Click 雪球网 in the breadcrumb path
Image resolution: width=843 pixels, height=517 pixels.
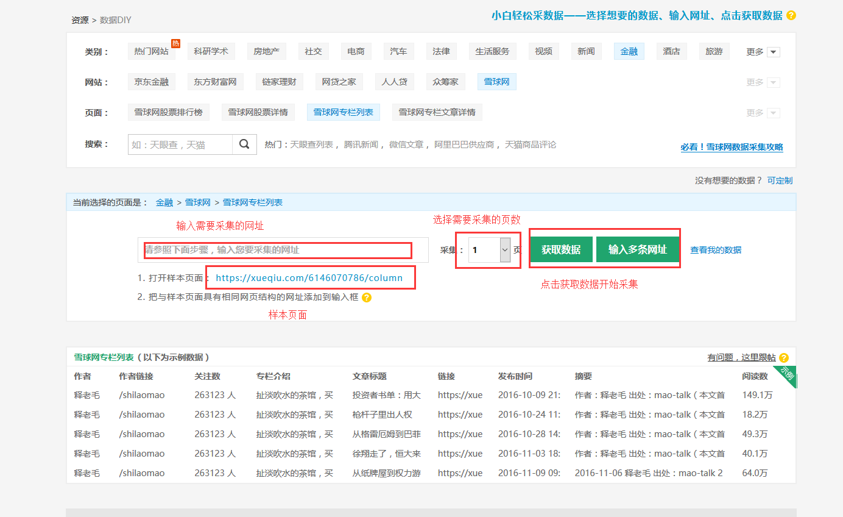[x=198, y=202]
